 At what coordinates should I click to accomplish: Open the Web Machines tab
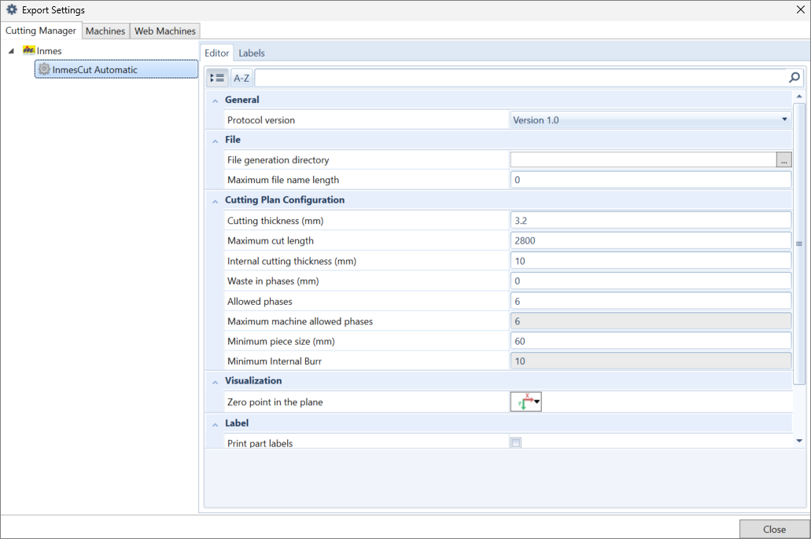[165, 31]
